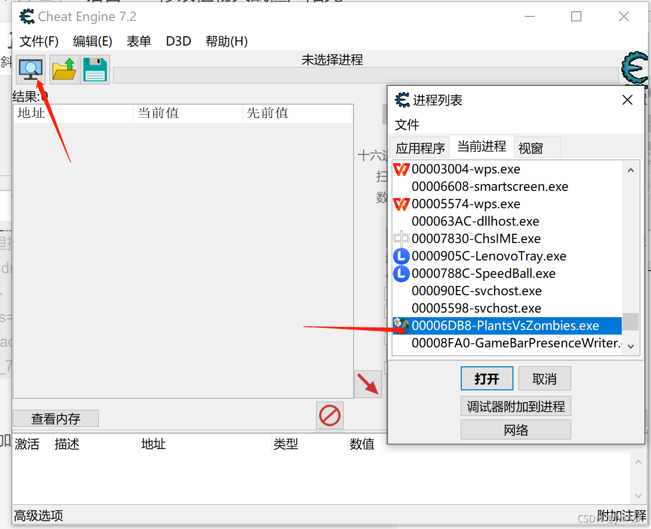Close the 进程列表 dialog
The image size is (651, 529).
627,100
